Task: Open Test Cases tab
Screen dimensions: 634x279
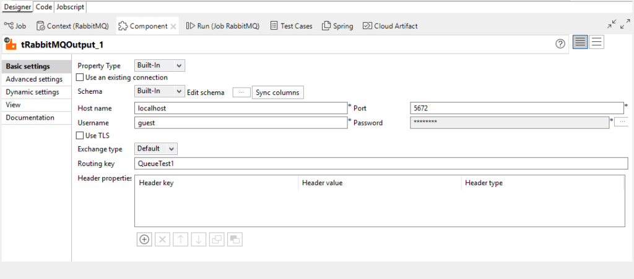Action: 292,26
